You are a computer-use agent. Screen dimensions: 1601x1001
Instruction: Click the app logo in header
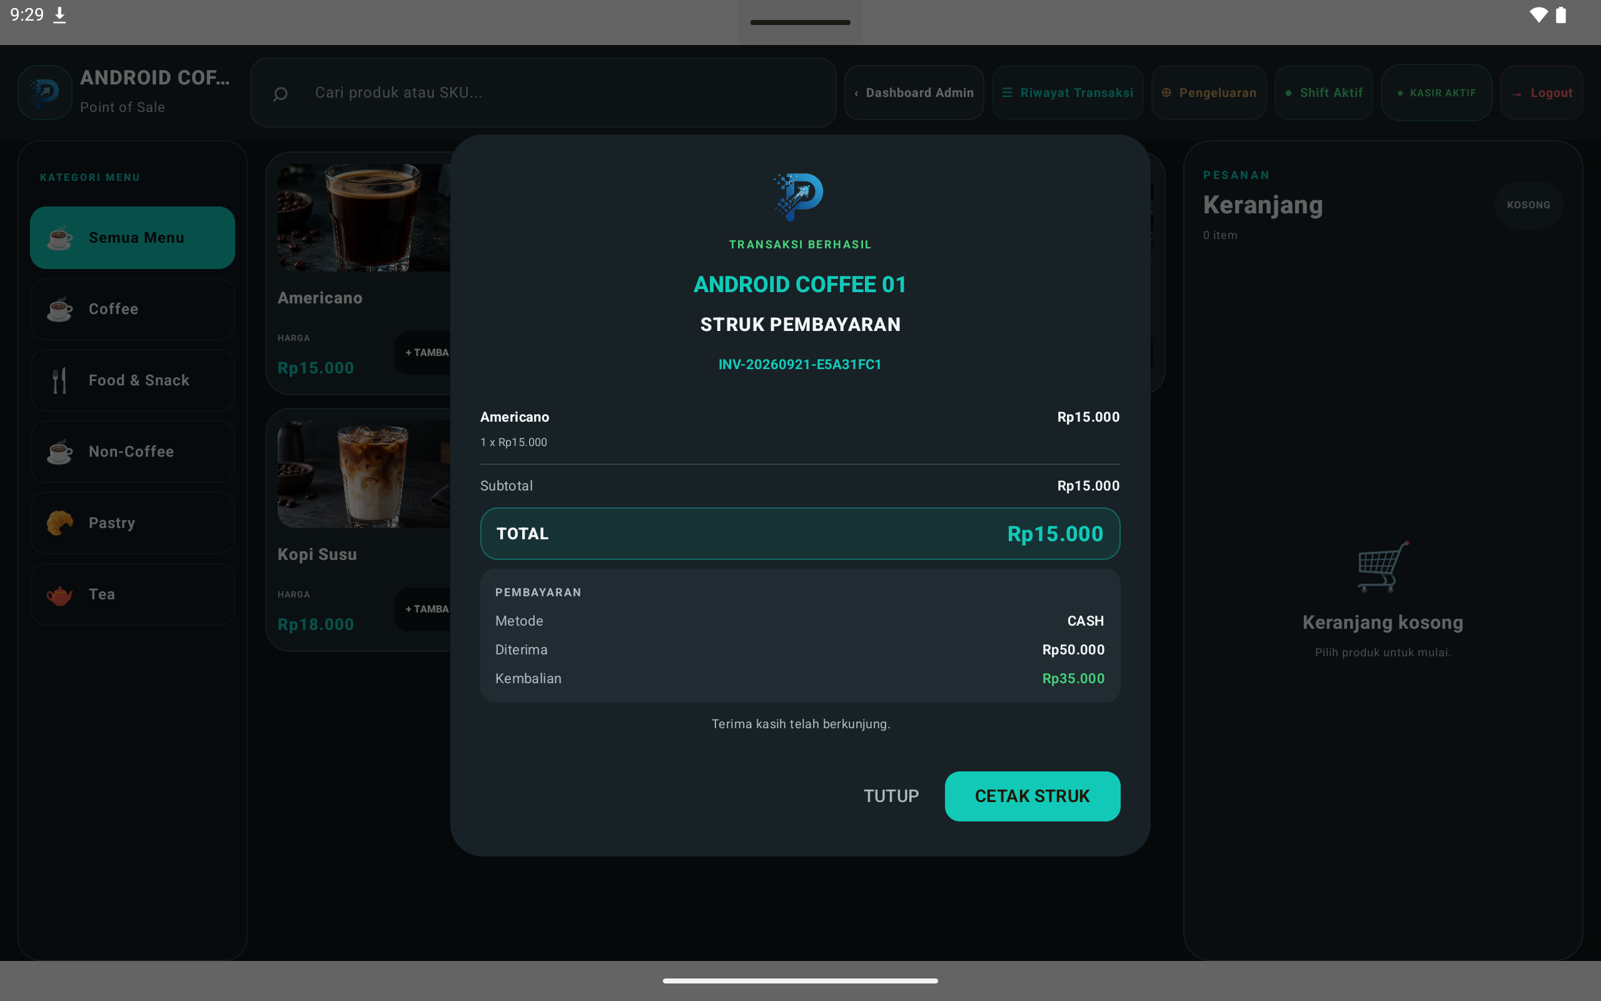[45, 92]
